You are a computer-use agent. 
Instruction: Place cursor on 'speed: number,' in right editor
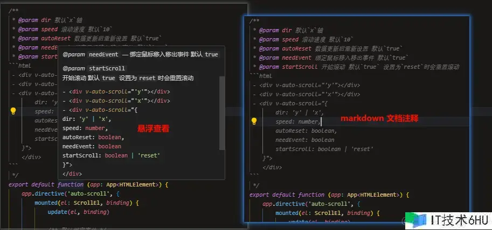tap(297, 121)
